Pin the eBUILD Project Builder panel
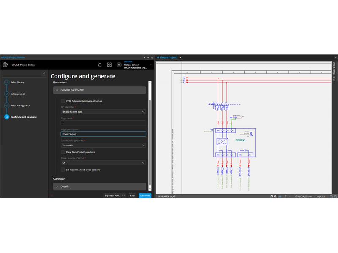Screen dimensions: 338x253 pyautogui.click(x=148, y=57)
